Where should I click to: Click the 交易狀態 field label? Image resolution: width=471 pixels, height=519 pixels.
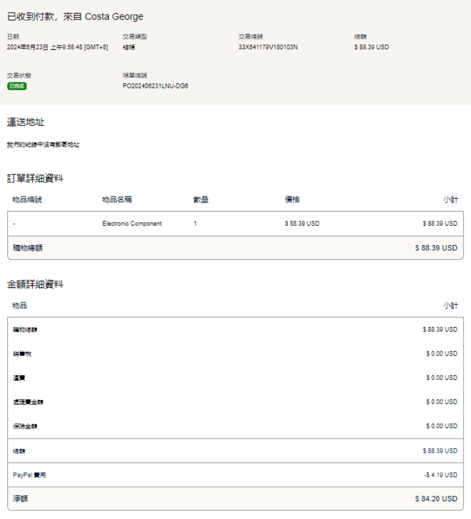[19, 76]
